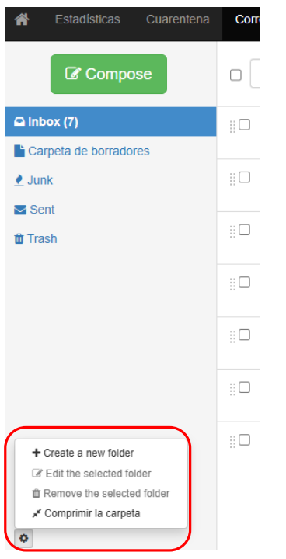Open the Junk folder

[x=33, y=180]
